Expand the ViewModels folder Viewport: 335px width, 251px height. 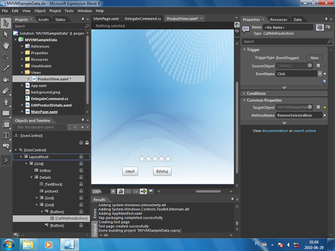(22, 66)
